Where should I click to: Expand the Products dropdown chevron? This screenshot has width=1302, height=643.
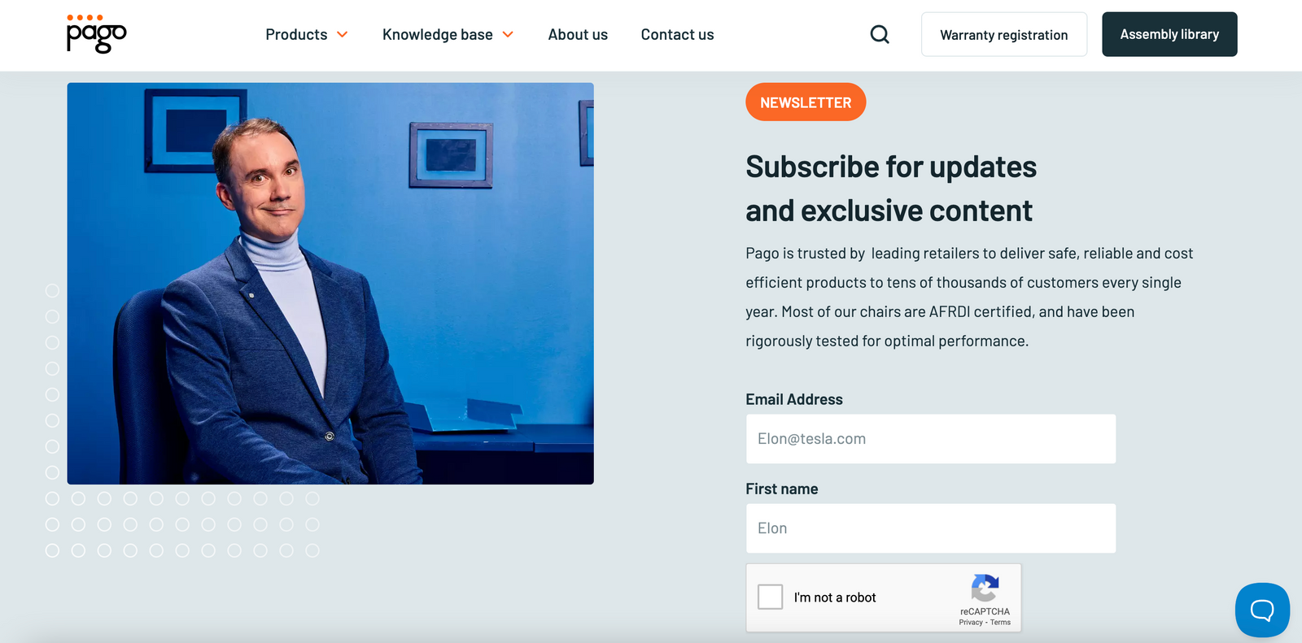click(x=343, y=34)
